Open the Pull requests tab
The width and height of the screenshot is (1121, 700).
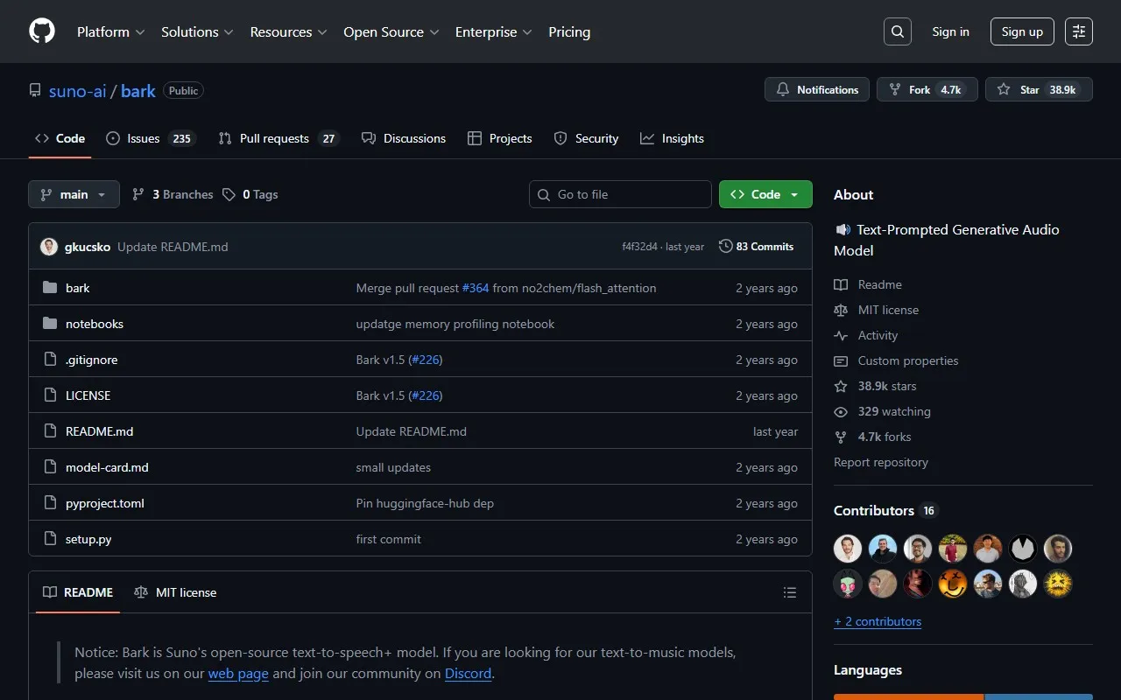point(274,138)
